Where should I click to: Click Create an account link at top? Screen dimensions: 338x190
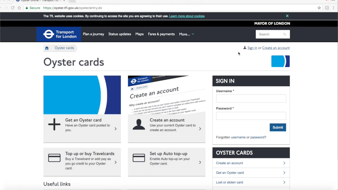tap(276, 48)
